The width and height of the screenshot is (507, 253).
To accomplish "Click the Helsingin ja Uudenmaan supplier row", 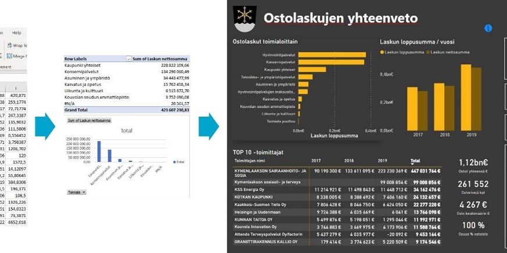I will click(337, 212).
